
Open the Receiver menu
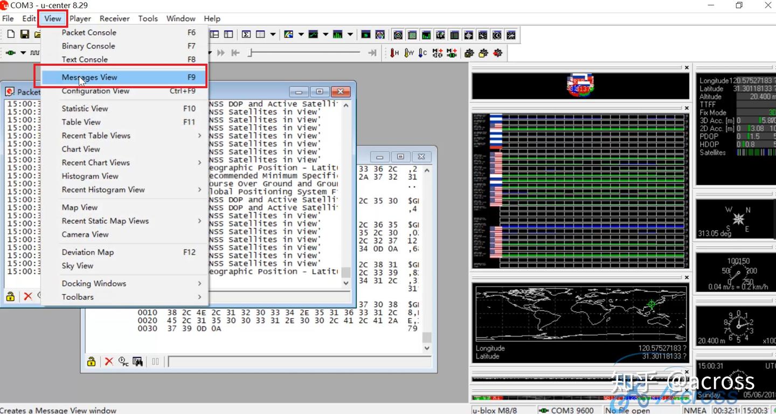point(114,18)
